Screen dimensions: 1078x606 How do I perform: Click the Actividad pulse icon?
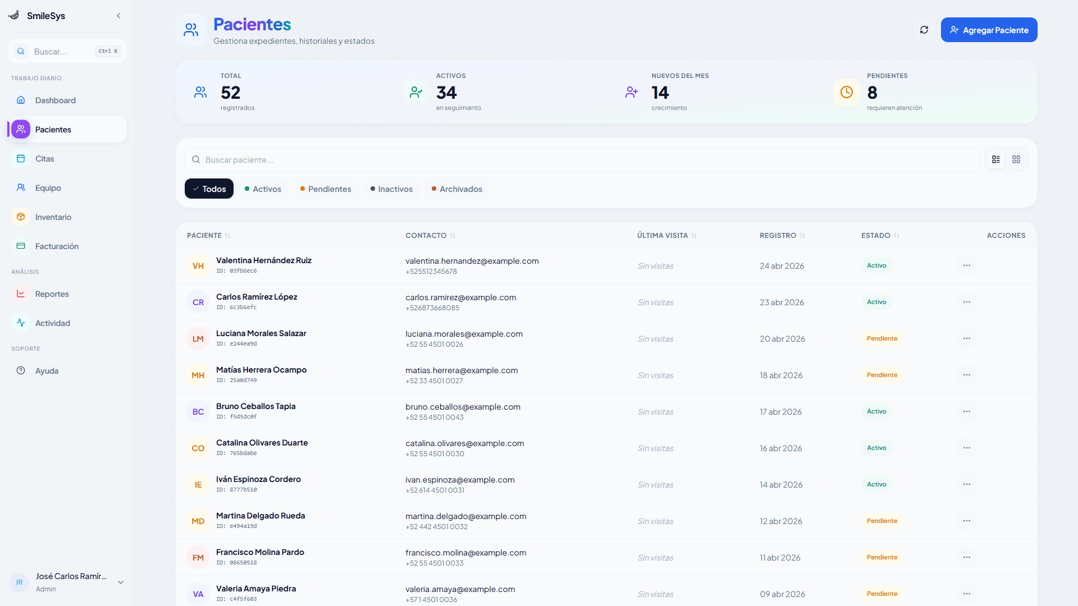(21, 323)
